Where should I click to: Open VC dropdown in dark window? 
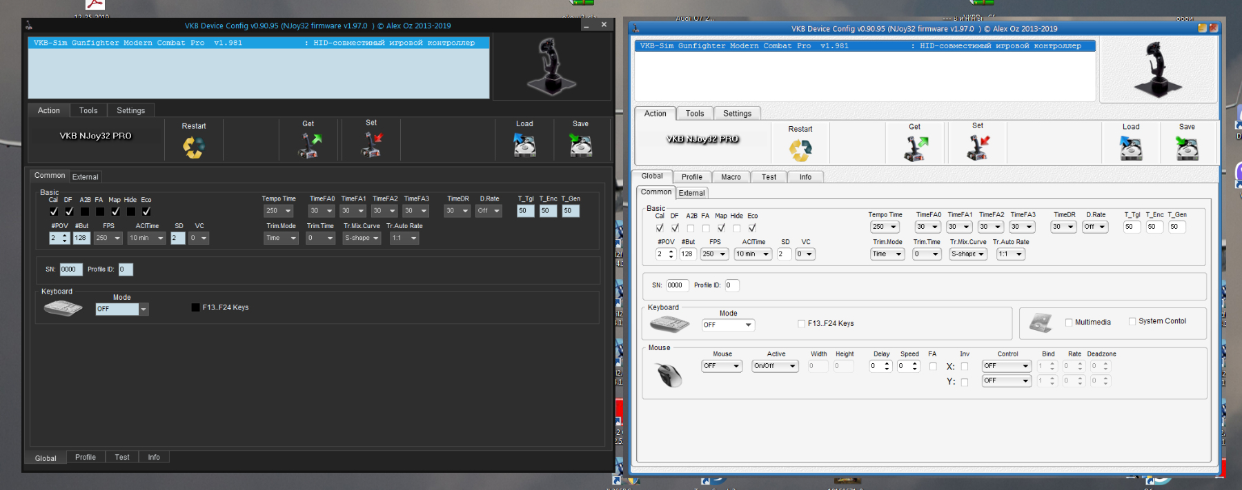199,238
